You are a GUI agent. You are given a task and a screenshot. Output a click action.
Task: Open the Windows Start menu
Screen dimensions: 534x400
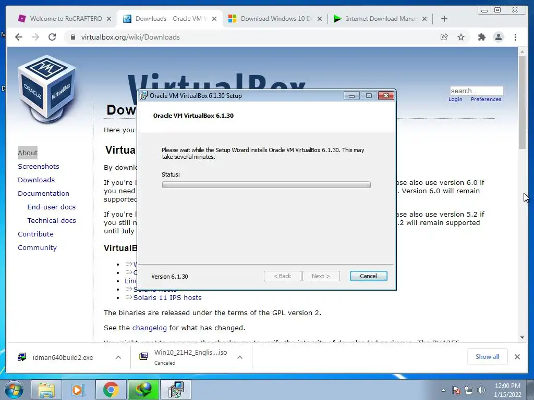tap(14, 390)
